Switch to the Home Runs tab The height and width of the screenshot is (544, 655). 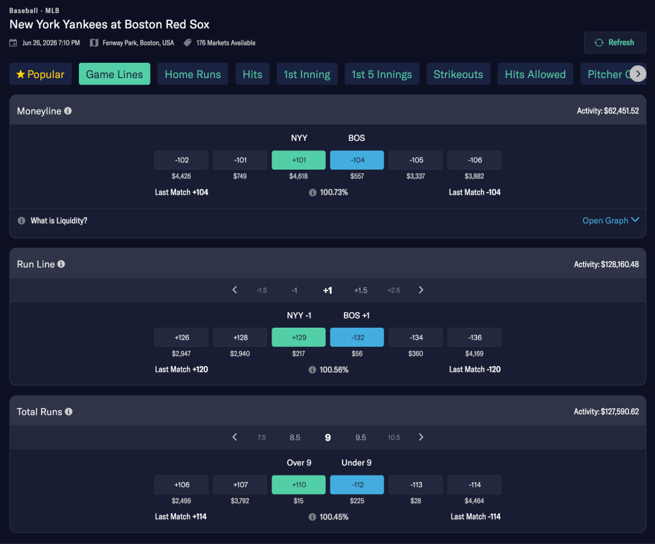pyautogui.click(x=193, y=74)
